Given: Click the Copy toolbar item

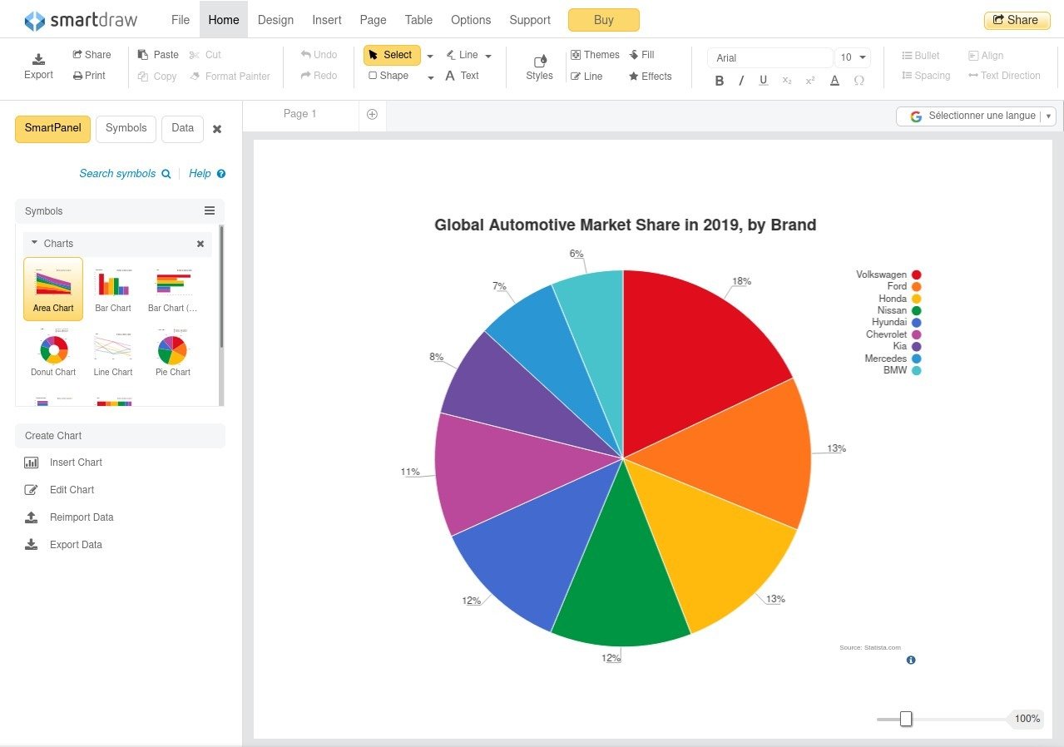Looking at the screenshot, I should pos(157,77).
